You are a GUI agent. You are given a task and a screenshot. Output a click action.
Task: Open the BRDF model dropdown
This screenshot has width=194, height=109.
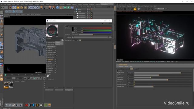(x=59, y=44)
